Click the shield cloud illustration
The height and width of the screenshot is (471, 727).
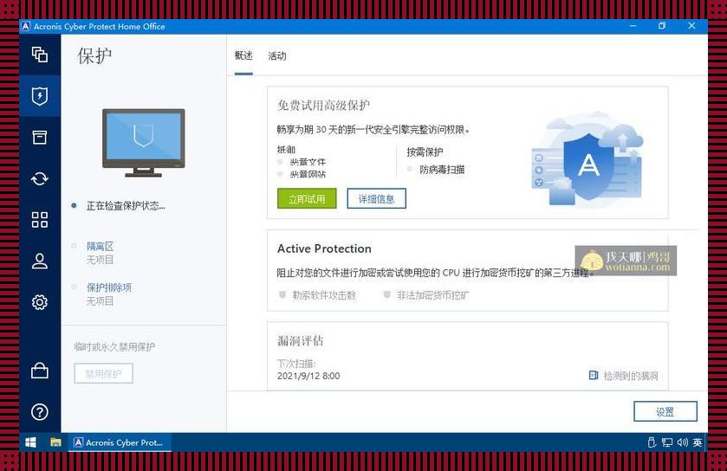click(587, 158)
